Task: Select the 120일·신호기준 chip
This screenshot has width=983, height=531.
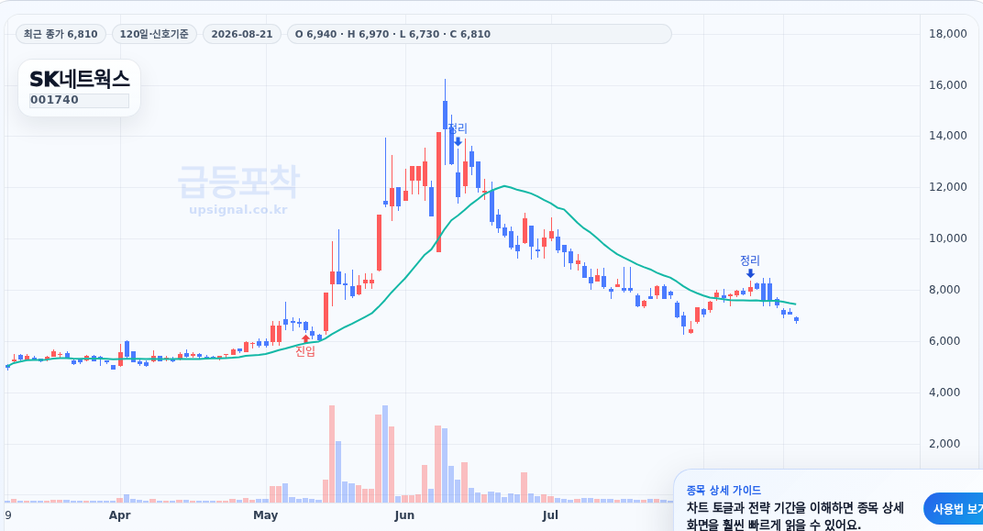Action: 154,34
